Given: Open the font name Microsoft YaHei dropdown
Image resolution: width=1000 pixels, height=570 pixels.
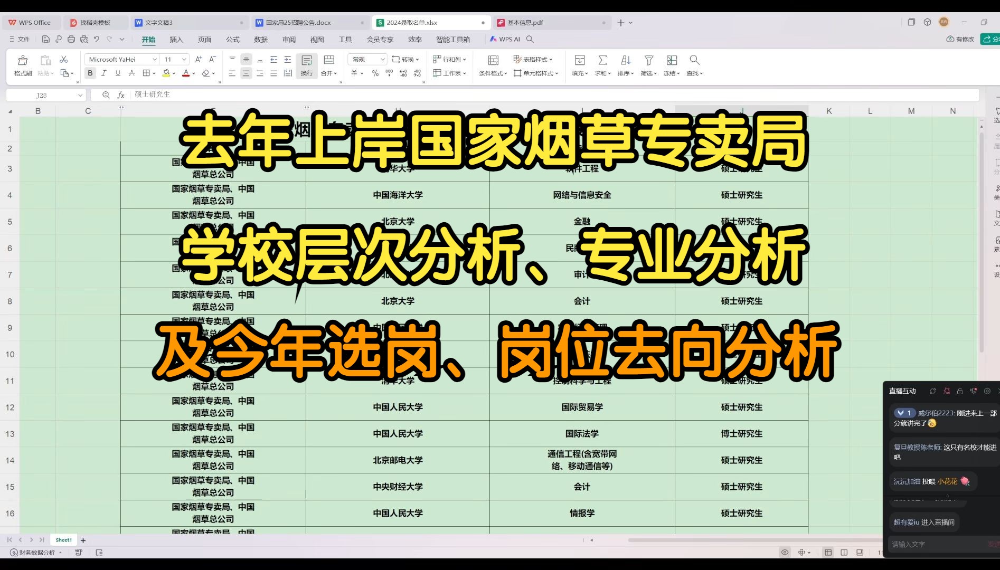Looking at the screenshot, I should click(x=154, y=60).
